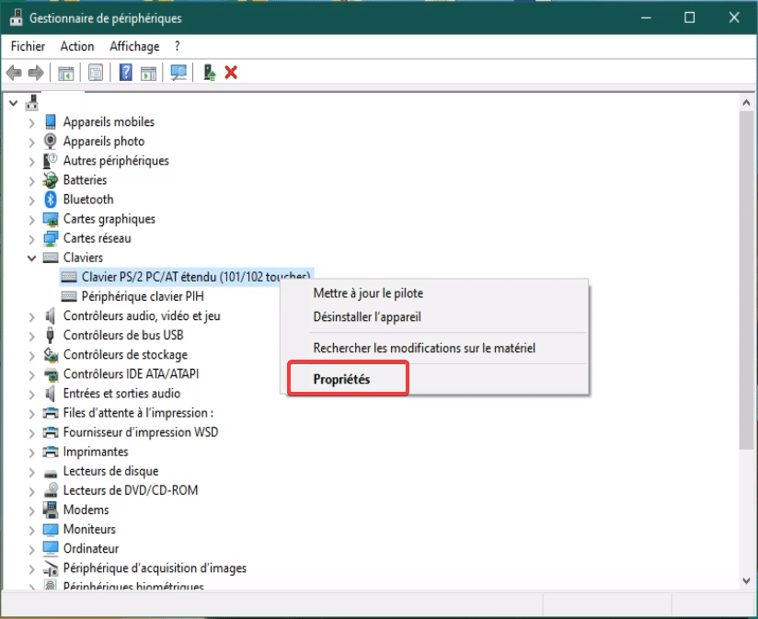This screenshot has height=619, width=758.
Task: Open the Action menu
Action: pos(77,46)
